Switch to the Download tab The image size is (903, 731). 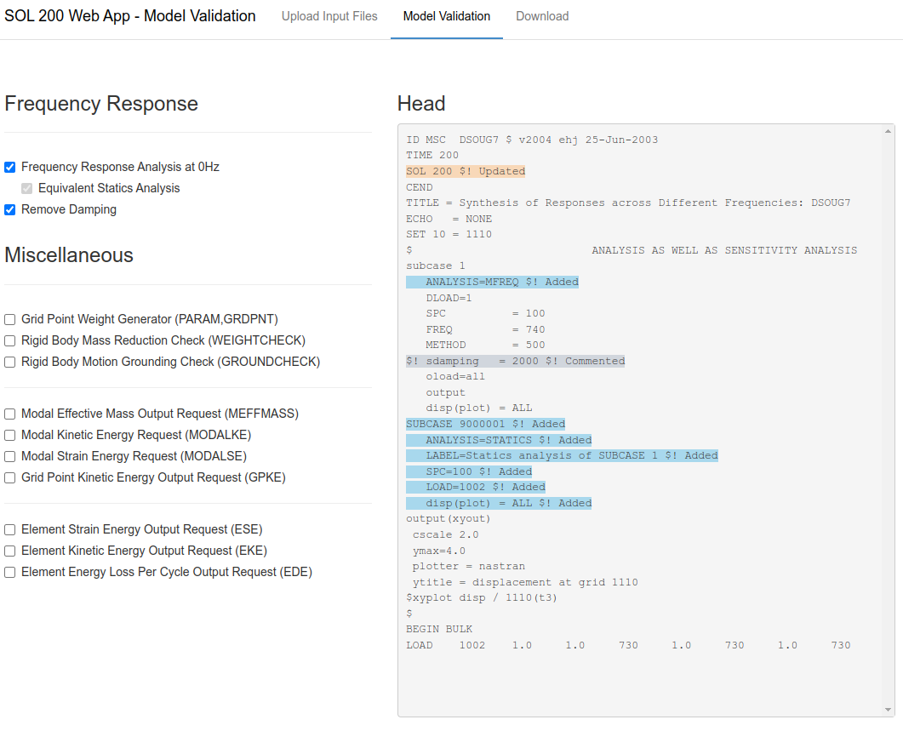[542, 16]
